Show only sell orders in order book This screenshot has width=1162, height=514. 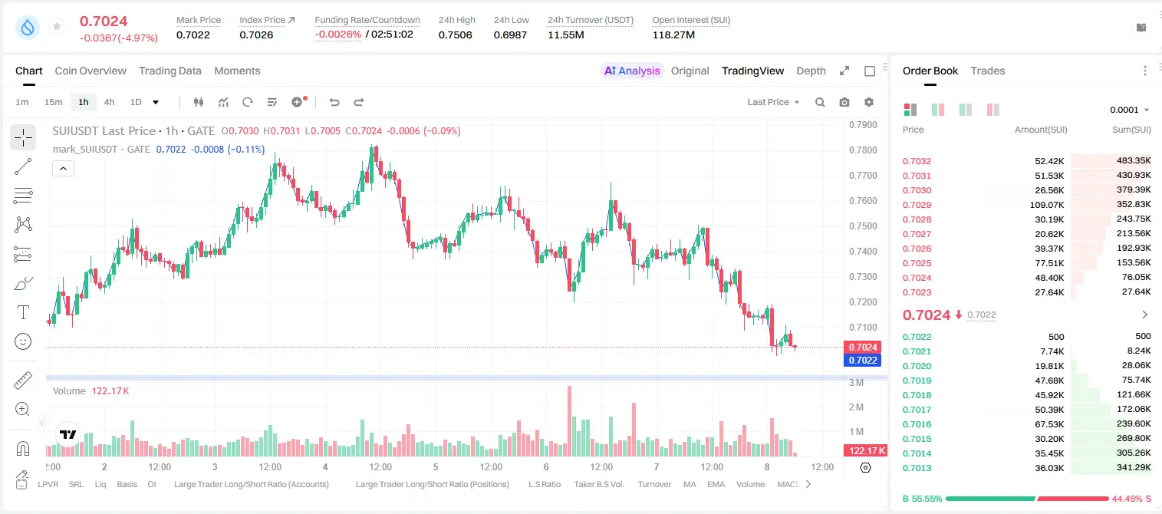(x=993, y=110)
